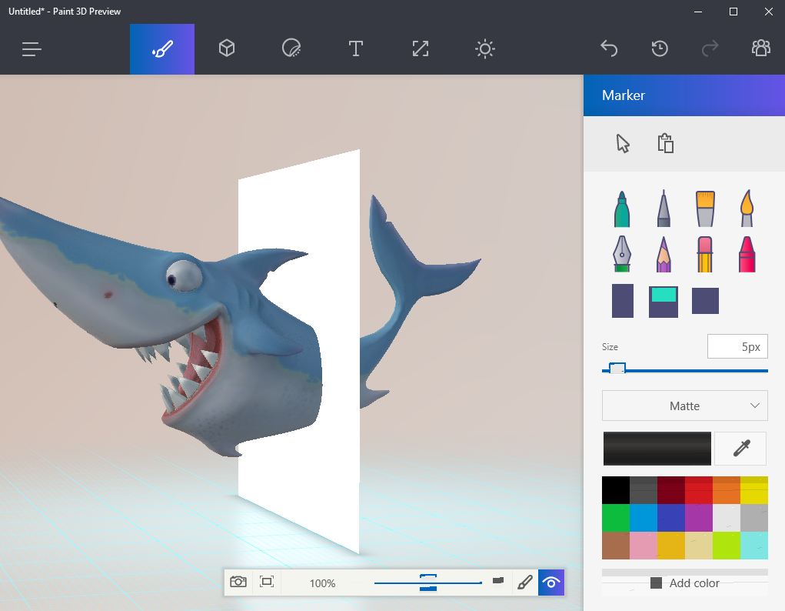Undo the last action
Screen dimensions: 785x611
609,48
